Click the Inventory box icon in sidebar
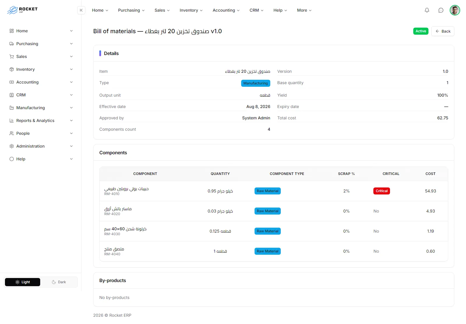 [12, 69]
